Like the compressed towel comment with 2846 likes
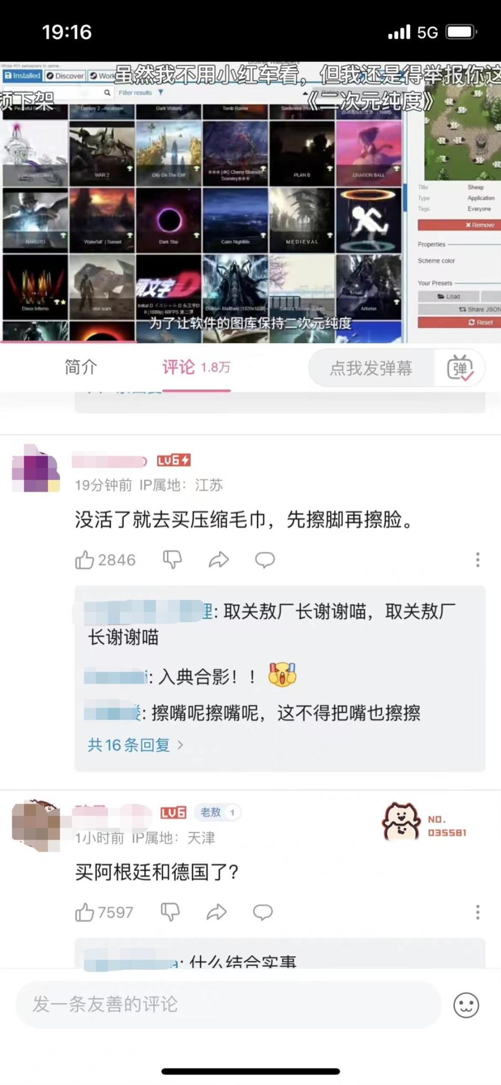This screenshot has height=1085, width=501. 105,560
